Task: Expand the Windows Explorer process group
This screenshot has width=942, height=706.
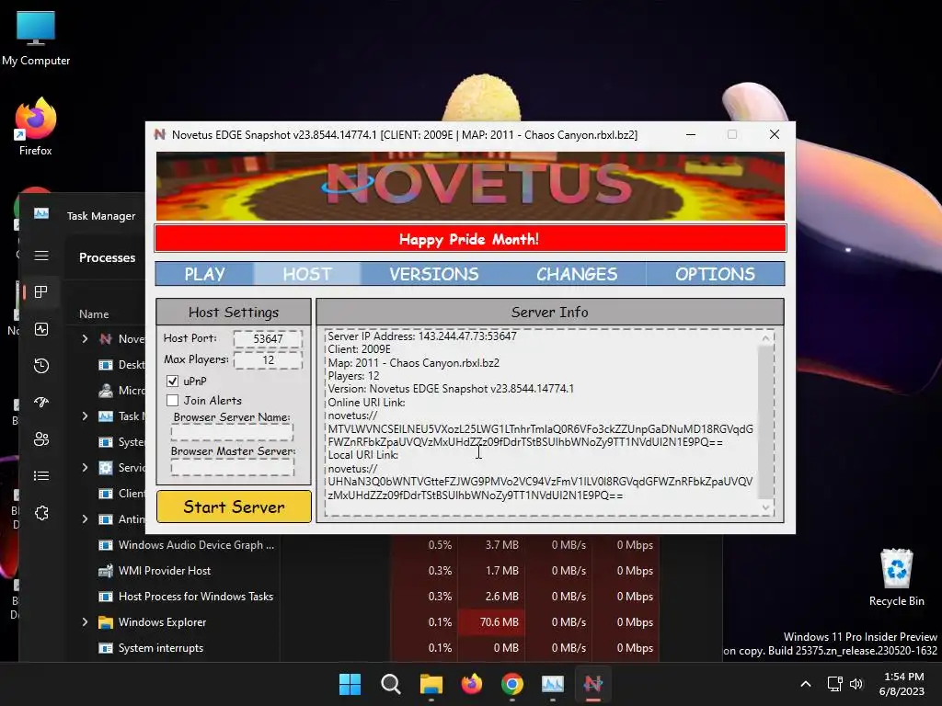Action: (x=85, y=622)
